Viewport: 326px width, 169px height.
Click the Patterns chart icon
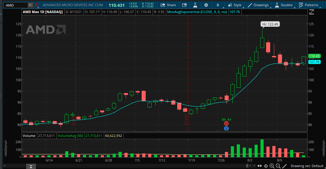pyautogui.click(x=301, y=5)
